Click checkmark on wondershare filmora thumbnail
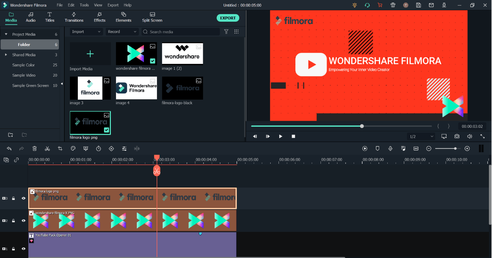This screenshot has height=258, width=492. tap(153, 61)
